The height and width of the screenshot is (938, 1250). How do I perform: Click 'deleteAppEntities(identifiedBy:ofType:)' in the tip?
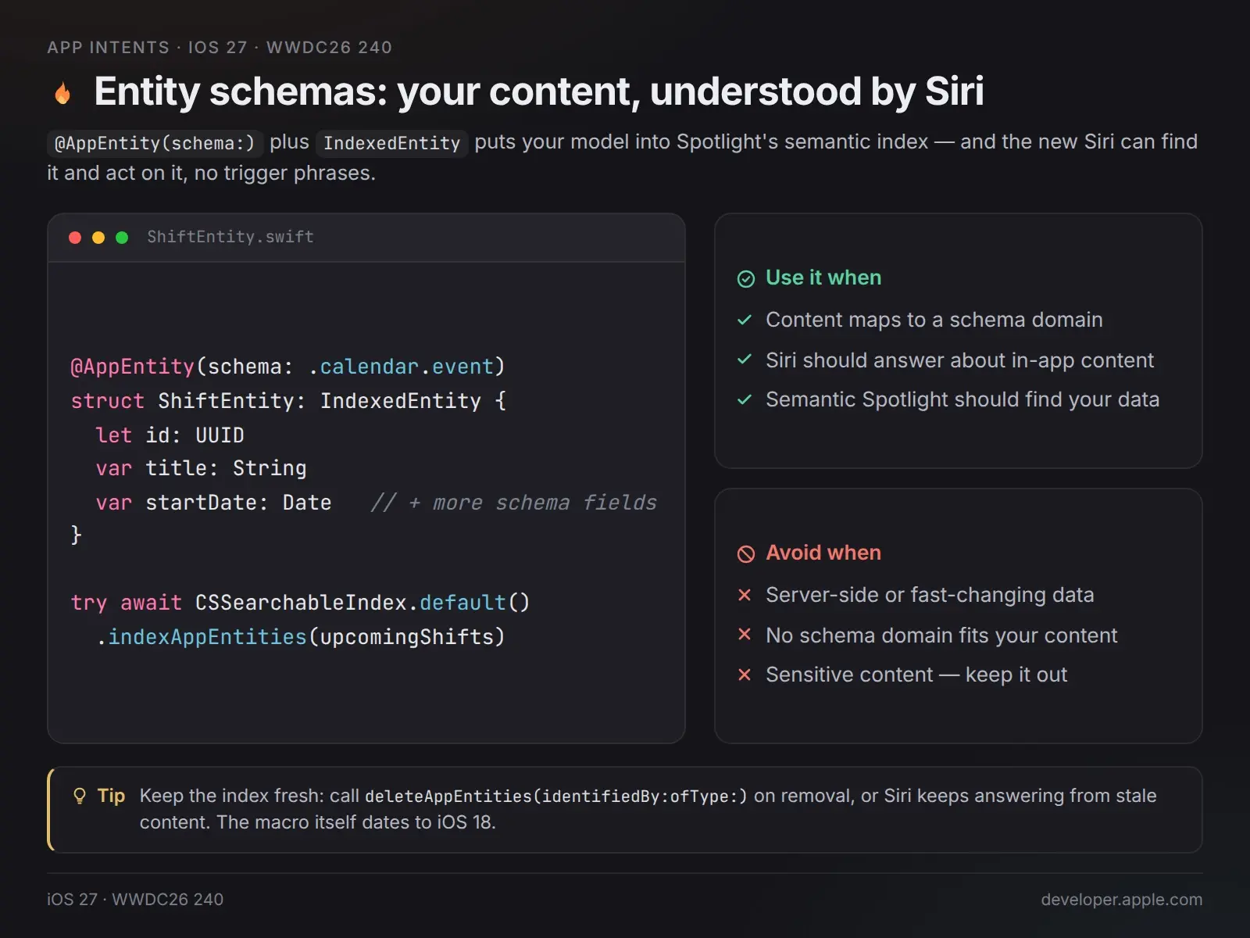[x=555, y=797]
